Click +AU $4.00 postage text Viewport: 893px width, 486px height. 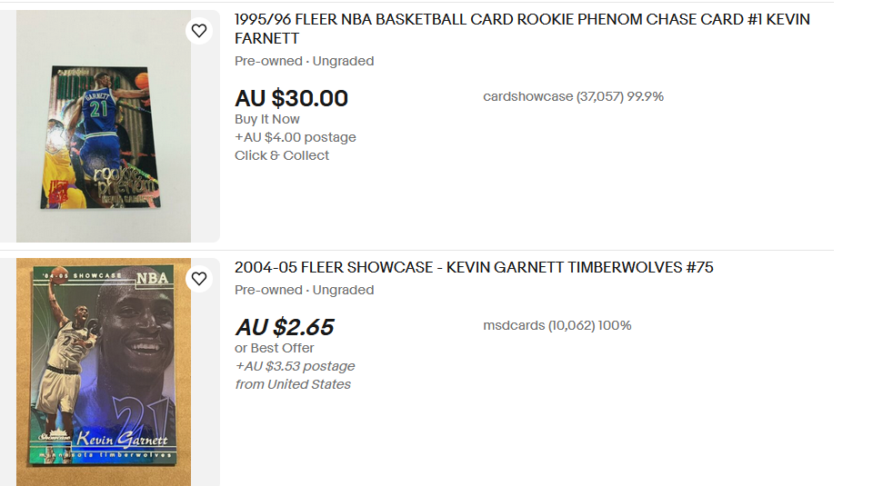(295, 138)
